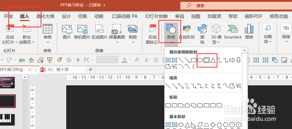The height and width of the screenshot is (129, 292).
Task: Close PPT练习作业 document tab
Action: click(30, 70)
